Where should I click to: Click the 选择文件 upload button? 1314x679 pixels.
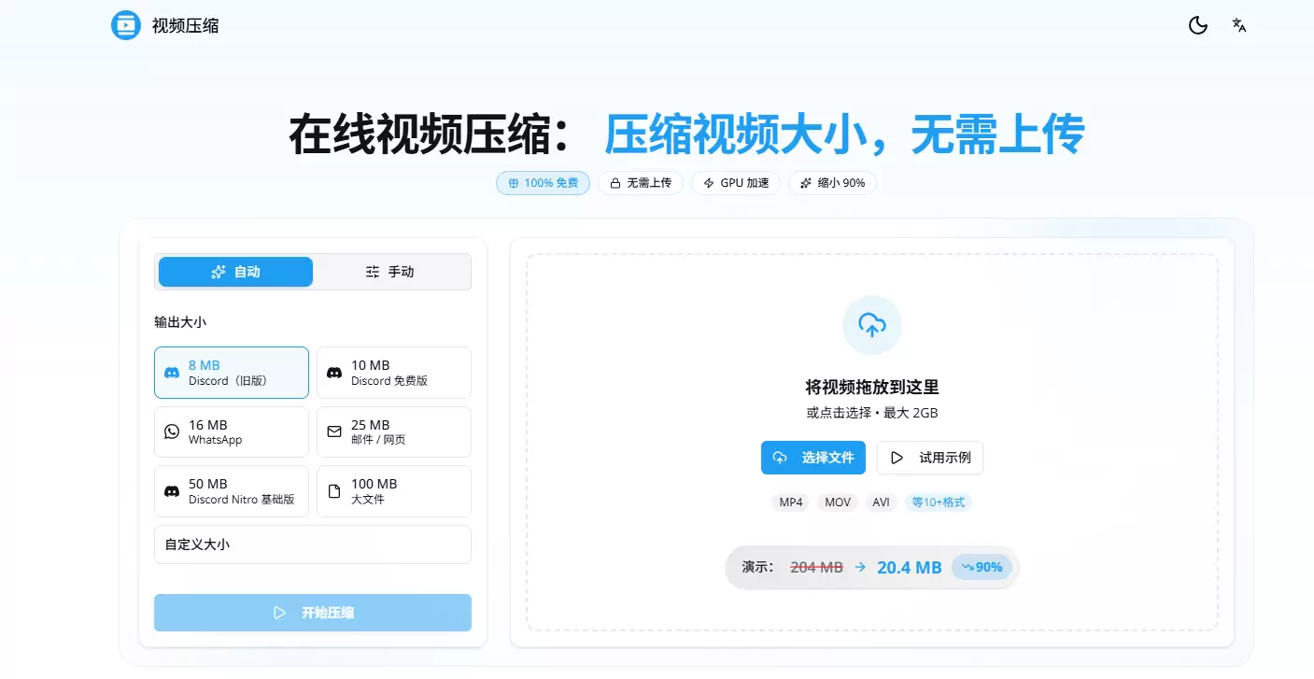pos(812,458)
